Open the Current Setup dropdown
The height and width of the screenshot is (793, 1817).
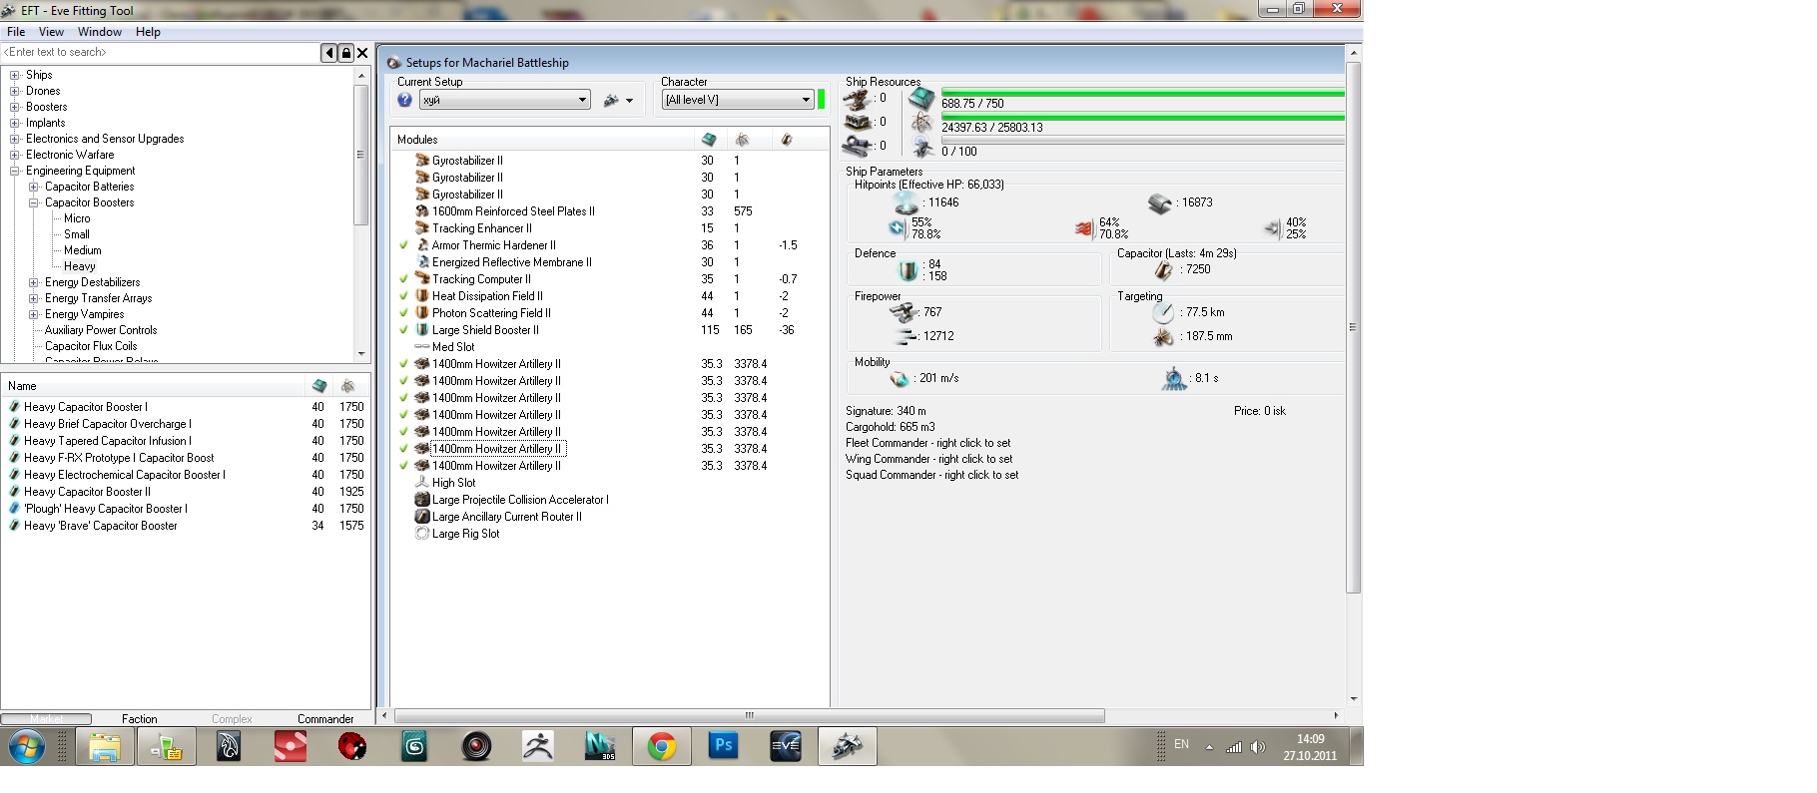point(505,100)
